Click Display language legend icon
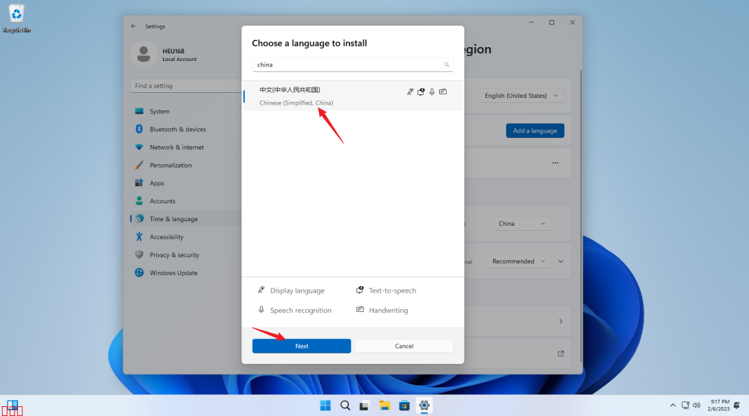Viewport: 749px width, 416px height. pos(261,290)
